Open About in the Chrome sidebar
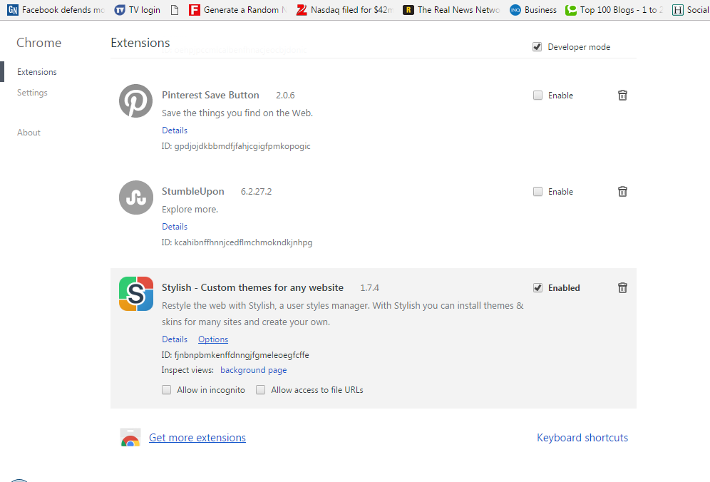This screenshot has height=482, width=710. pyautogui.click(x=29, y=133)
